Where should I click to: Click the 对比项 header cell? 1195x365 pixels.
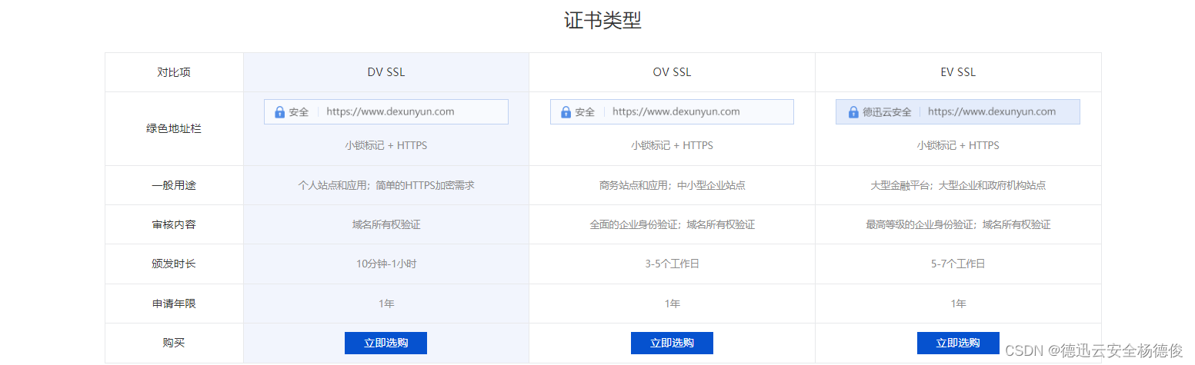(174, 72)
